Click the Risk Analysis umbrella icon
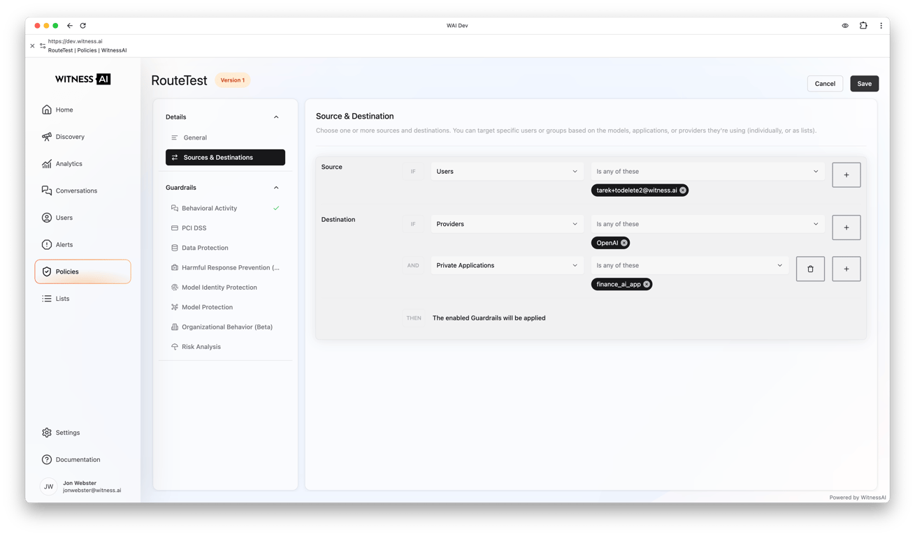The height and width of the screenshot is (536, 915). 175,347
